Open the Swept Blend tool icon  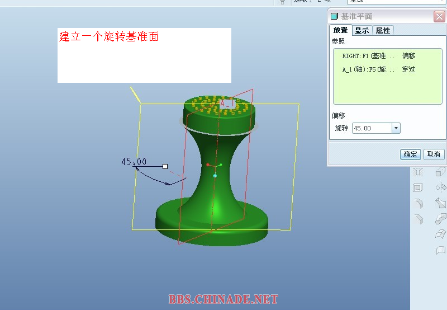[x=440, y=219]
